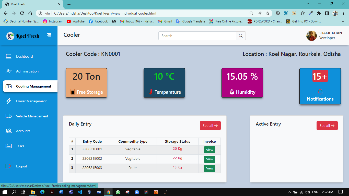Focus the Search input field
The image size is (349, 196).
197,36
